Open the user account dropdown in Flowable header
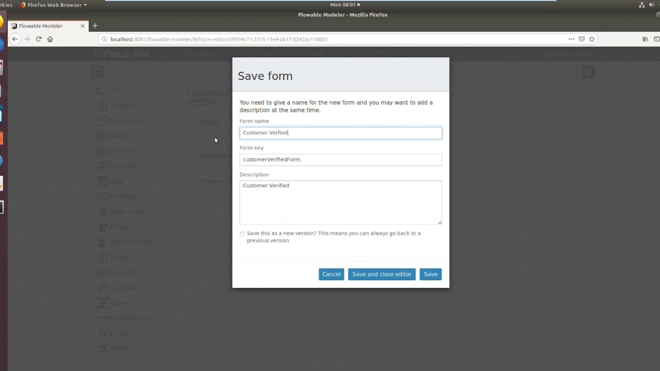The image size is (660, 371). [x=568, y=54]
